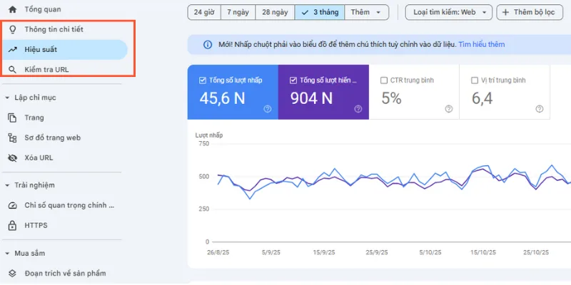Click the plus icon in Thêm bộ lọc
Viewport: 571px width, 285px height.
pos(505,12)
